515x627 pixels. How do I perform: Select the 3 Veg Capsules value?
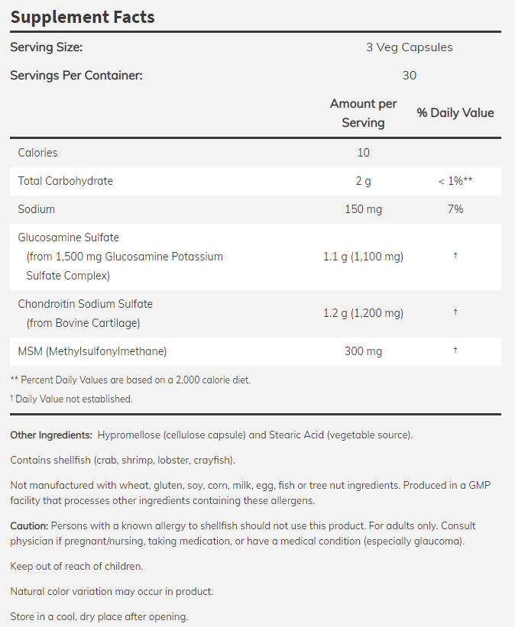coord(409,47)
